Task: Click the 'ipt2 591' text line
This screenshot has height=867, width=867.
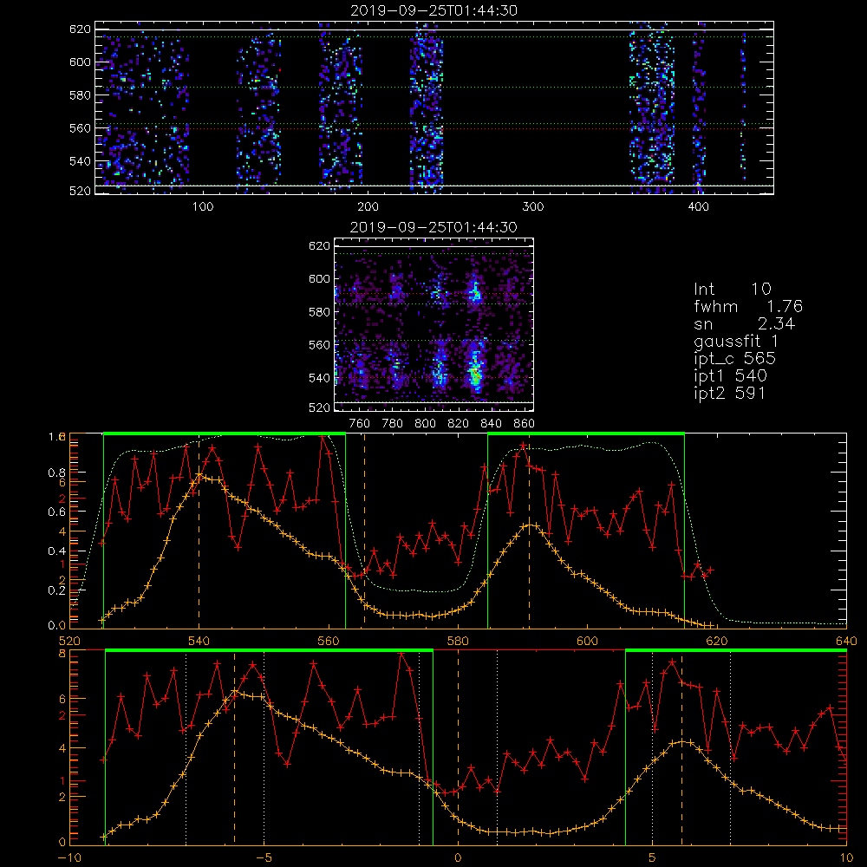Action: coord(730,393)
